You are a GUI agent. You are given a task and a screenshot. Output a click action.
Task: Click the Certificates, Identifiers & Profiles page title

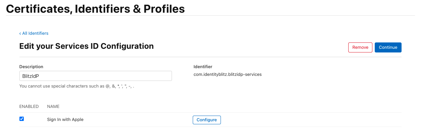click(x=96, y=9)
